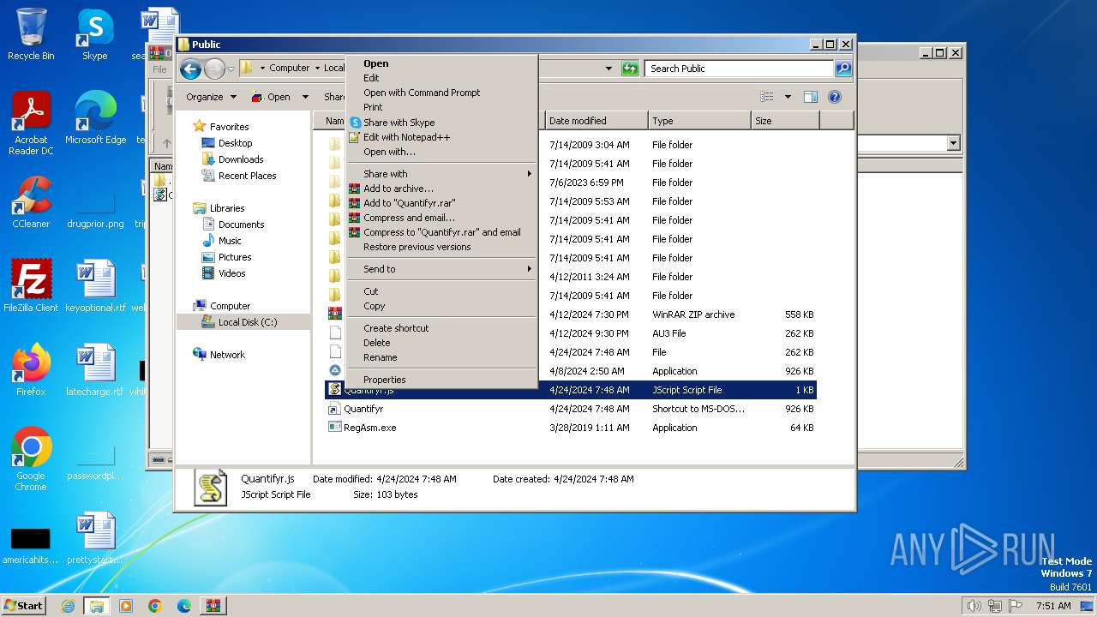The width and height of the screenshot is (1097, 617).
Task: Choose Create shortcut menu entry
Action: (441, 328)
